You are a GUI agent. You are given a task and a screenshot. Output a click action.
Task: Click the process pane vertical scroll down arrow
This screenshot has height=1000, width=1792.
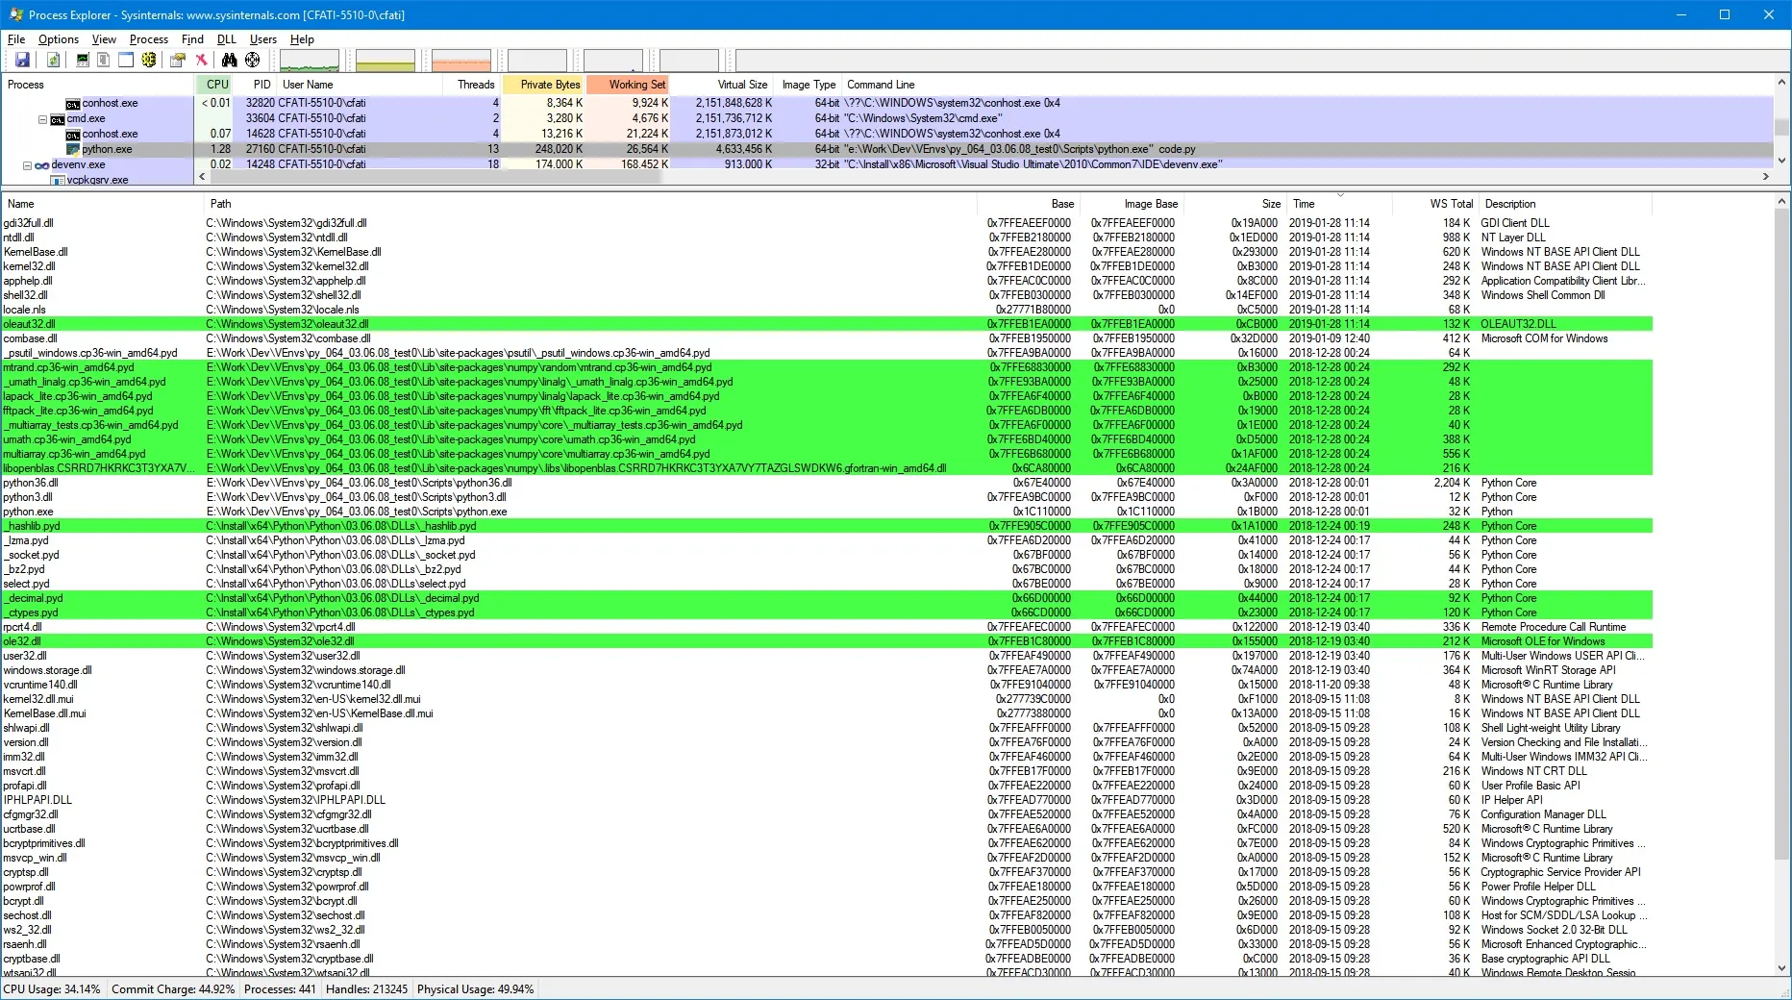(1782, 162)
